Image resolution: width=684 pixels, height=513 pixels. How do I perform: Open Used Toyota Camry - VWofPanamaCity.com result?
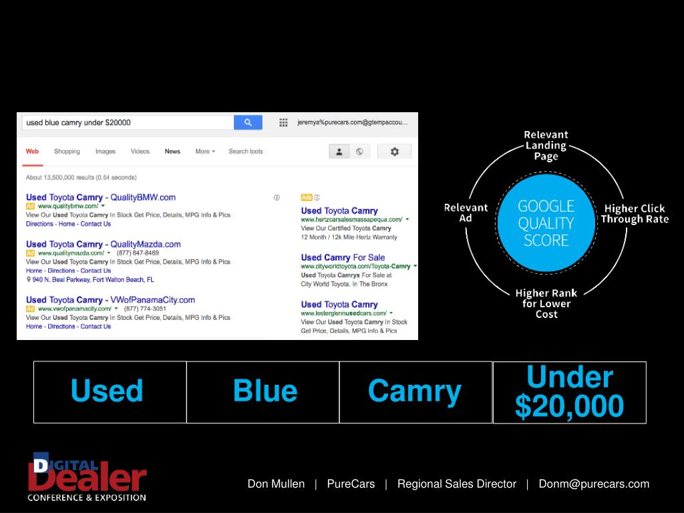point(110,300)
